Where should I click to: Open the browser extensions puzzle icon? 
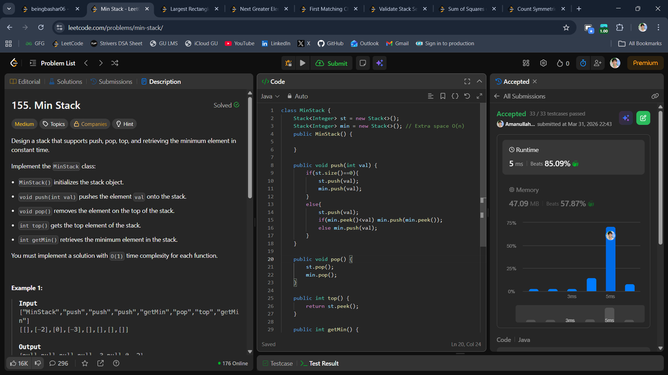[x=620, y=27]
